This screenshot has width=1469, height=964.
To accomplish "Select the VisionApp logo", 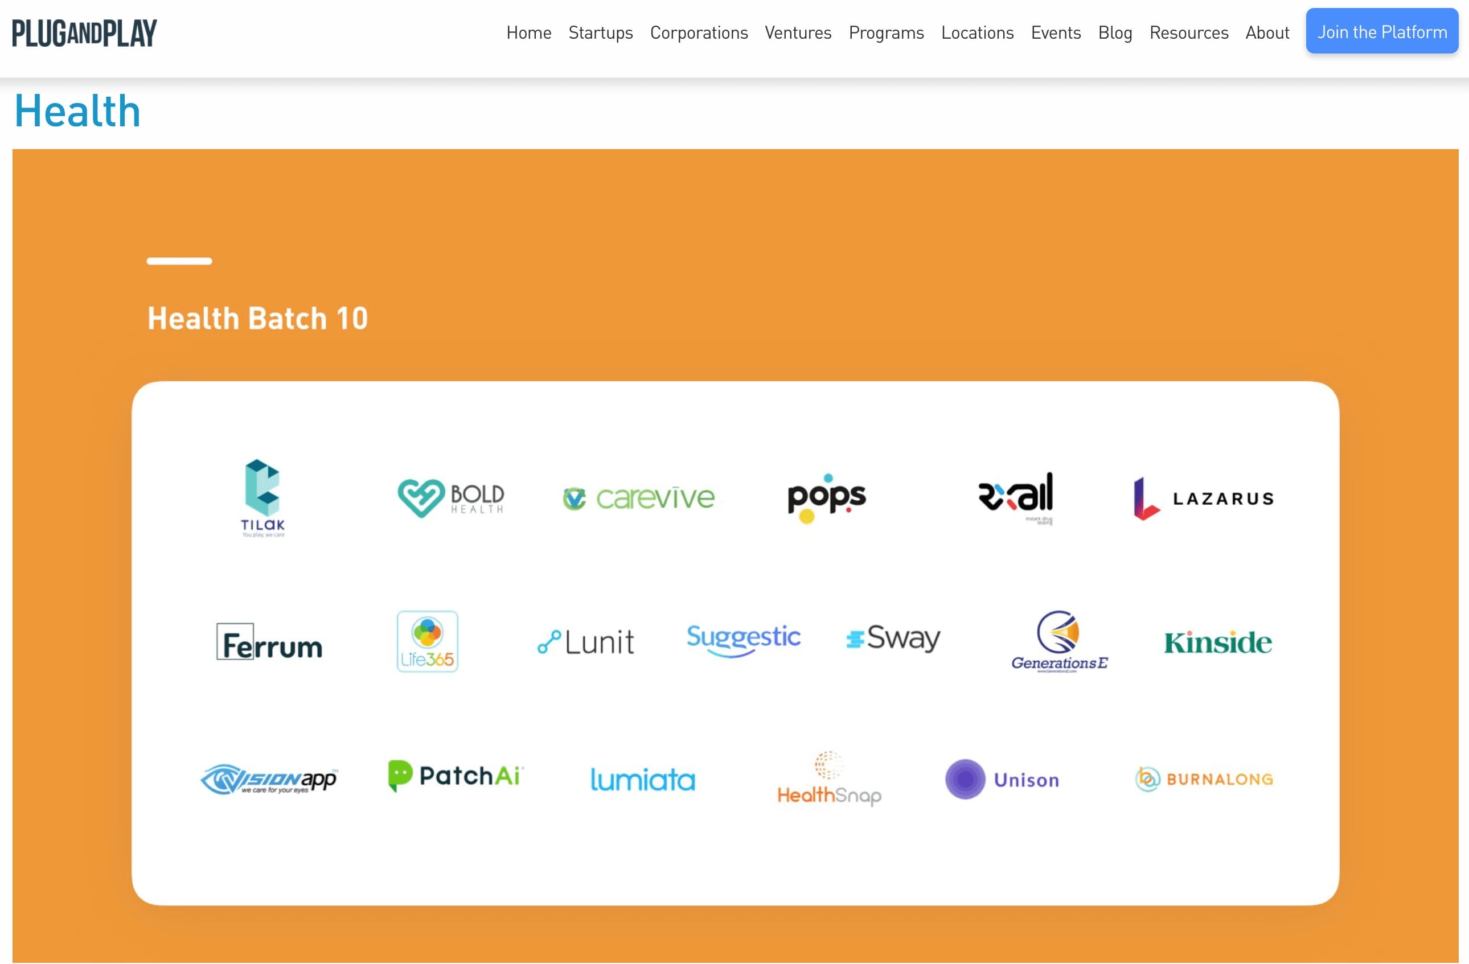I will click(269, 780).
